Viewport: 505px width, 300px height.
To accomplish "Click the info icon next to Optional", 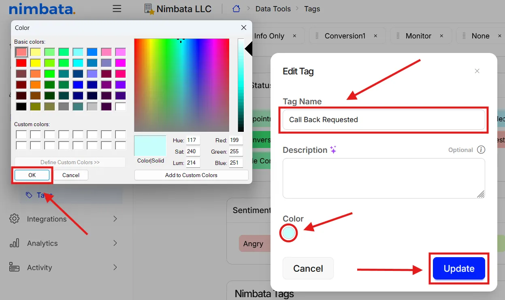I will pos(481,150).
